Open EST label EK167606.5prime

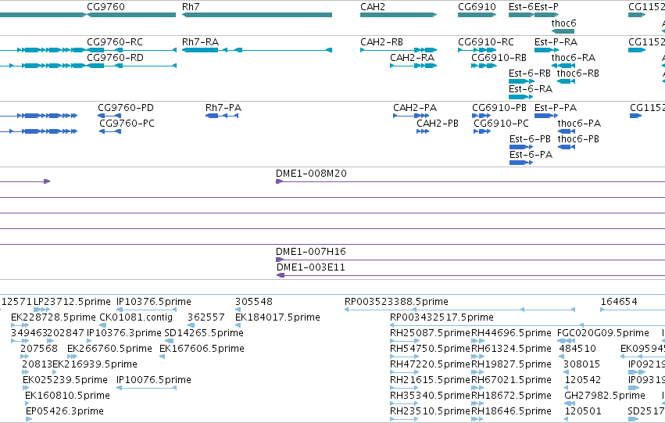(x=202, y=349)
